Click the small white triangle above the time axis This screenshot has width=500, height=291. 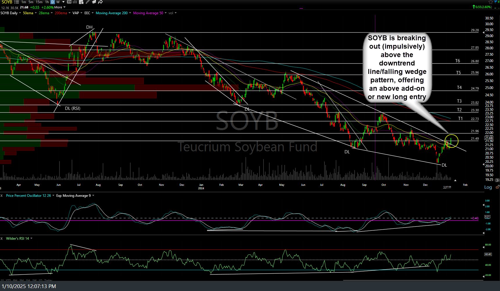pyautogui.click(x=455, y=180)
